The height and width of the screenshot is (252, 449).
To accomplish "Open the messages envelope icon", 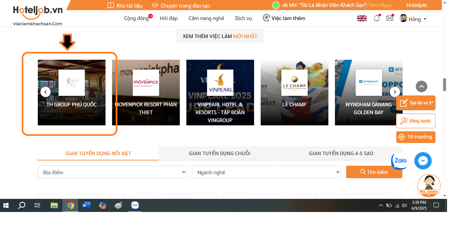I will 390,18.
